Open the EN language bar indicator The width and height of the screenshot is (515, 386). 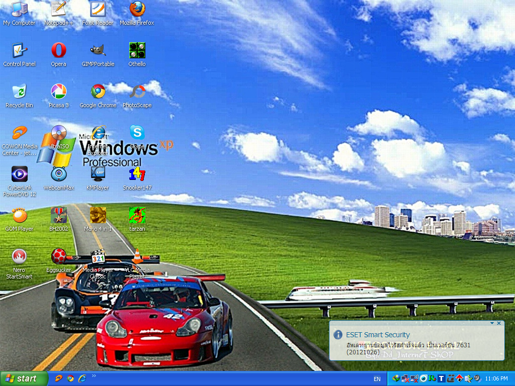(377, 379)
